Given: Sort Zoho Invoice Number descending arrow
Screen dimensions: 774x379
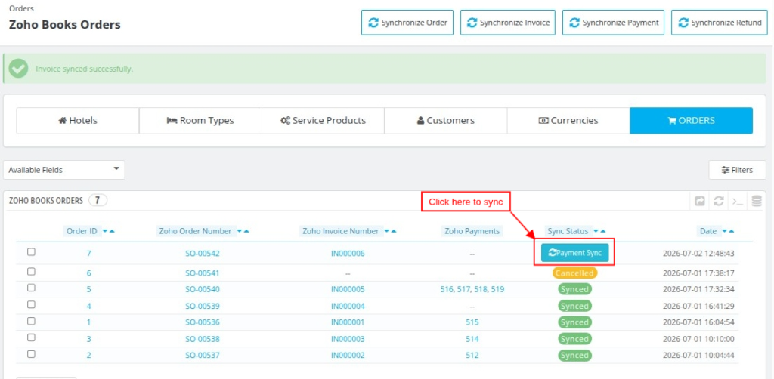Looking at the screenshot, I should click(387, 231).
